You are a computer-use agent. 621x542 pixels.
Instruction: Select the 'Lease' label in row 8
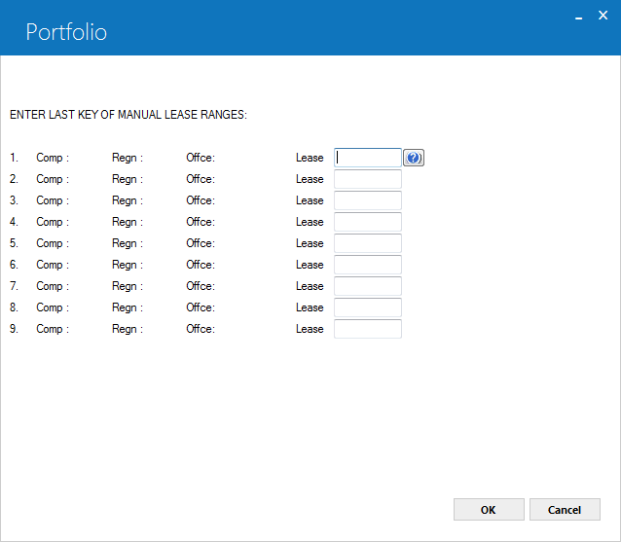310,307
